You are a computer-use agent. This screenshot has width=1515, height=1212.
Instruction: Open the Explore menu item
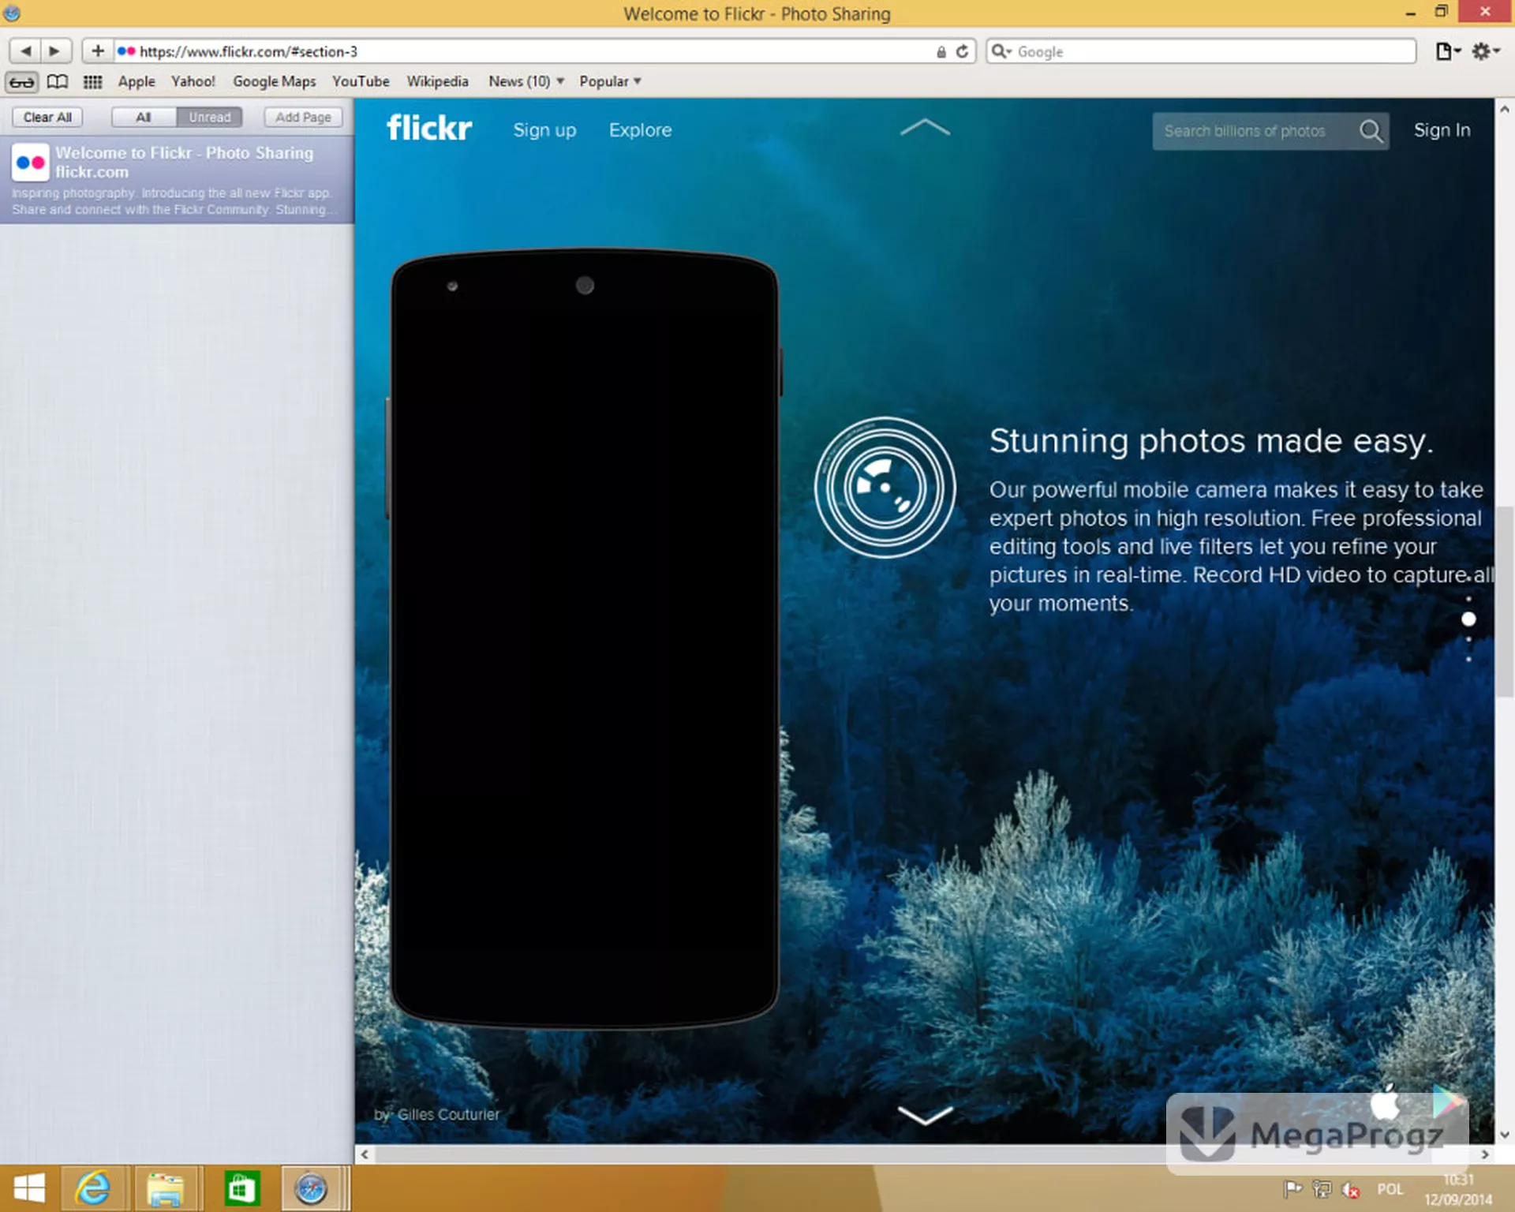click(640, 130)
